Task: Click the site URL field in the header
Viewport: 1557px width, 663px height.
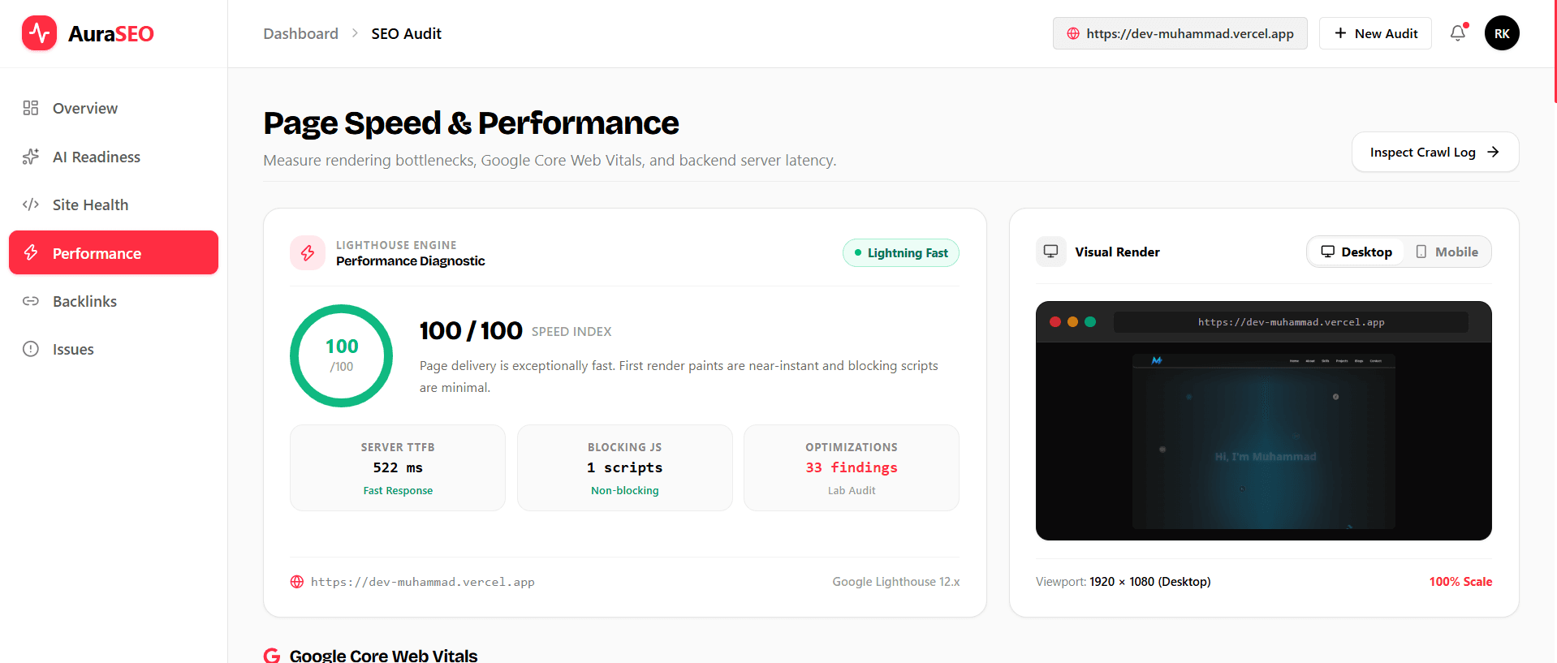Action: tap(1180, 33)
